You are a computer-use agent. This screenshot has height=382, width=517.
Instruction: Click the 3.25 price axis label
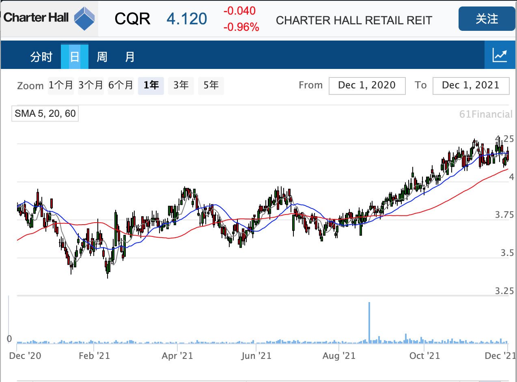(504, 291)
